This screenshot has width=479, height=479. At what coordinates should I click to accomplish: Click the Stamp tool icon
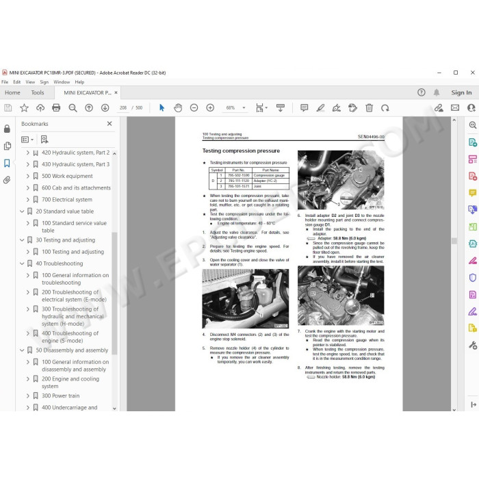352,108
